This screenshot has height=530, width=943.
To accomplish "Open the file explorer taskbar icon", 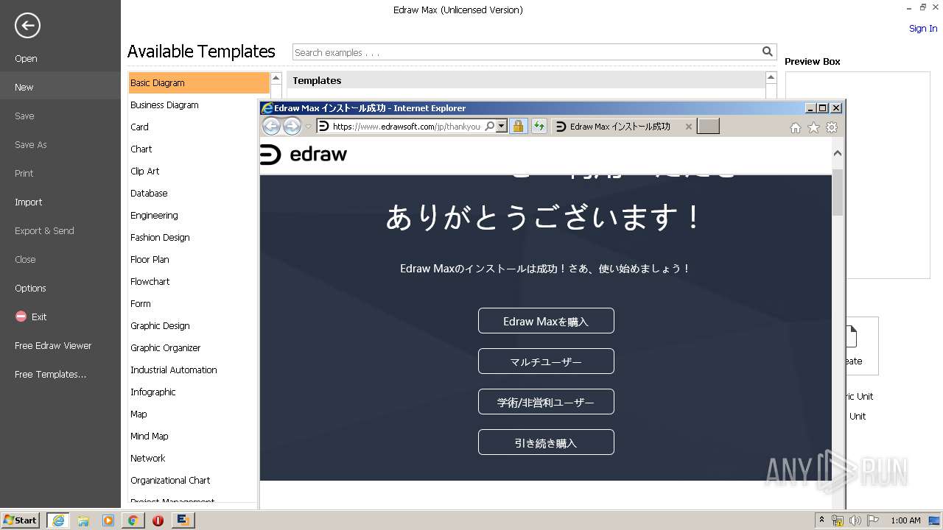I will click(x=83, y=520).
